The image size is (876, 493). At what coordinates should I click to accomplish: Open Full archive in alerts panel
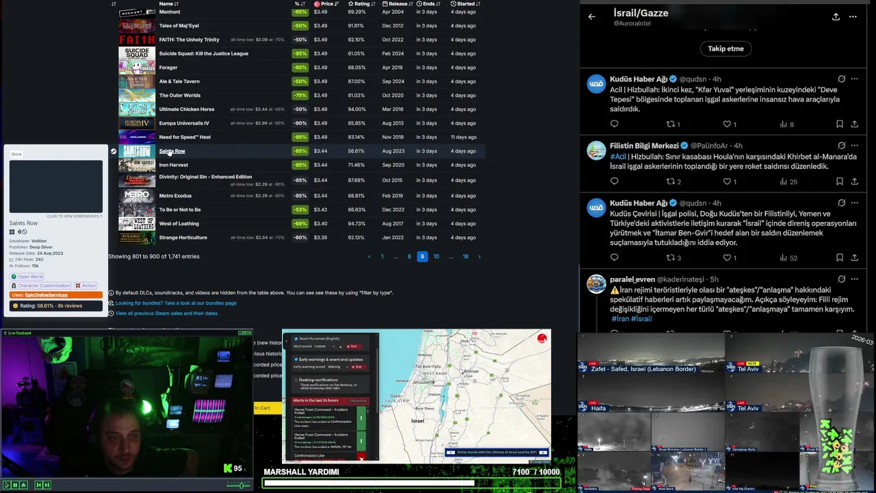point(358,401)
